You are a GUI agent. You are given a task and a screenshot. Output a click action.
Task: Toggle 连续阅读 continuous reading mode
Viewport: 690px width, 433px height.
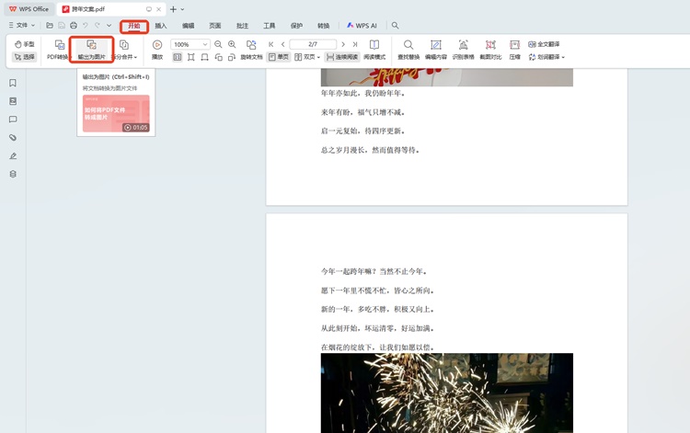tap(341, 57)
